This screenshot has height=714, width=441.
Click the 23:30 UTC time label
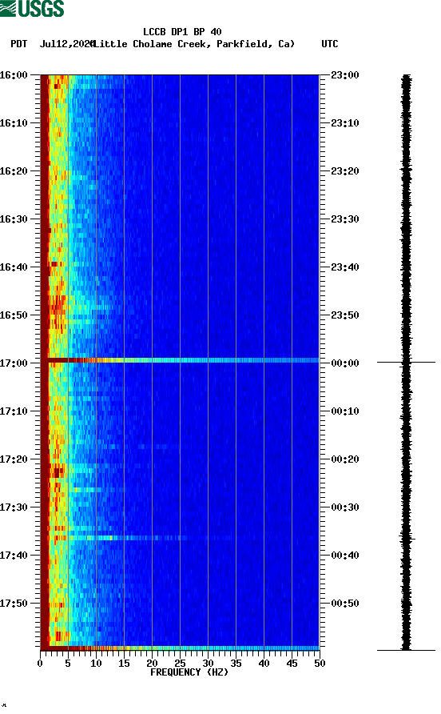[x=345, y=219]
